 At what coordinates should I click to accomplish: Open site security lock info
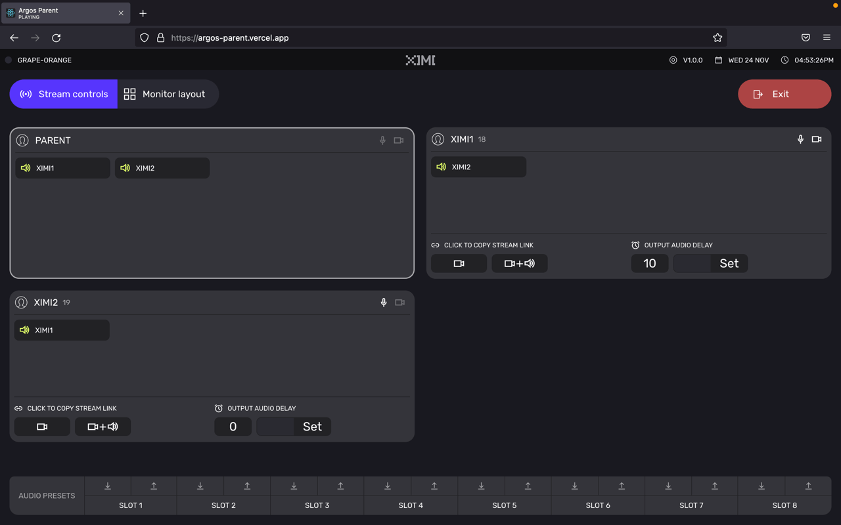(x=160, y=38)
